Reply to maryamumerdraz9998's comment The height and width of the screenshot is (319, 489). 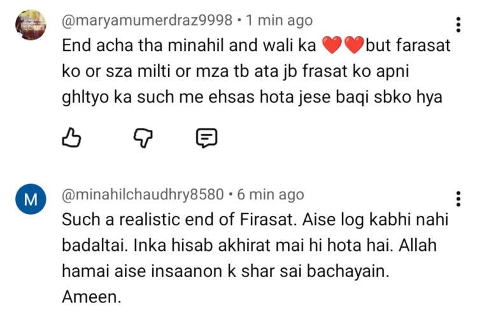click(x=206, y=137)
